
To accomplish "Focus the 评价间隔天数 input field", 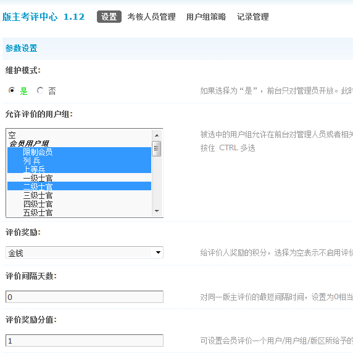I will click(x=84, y=297).
